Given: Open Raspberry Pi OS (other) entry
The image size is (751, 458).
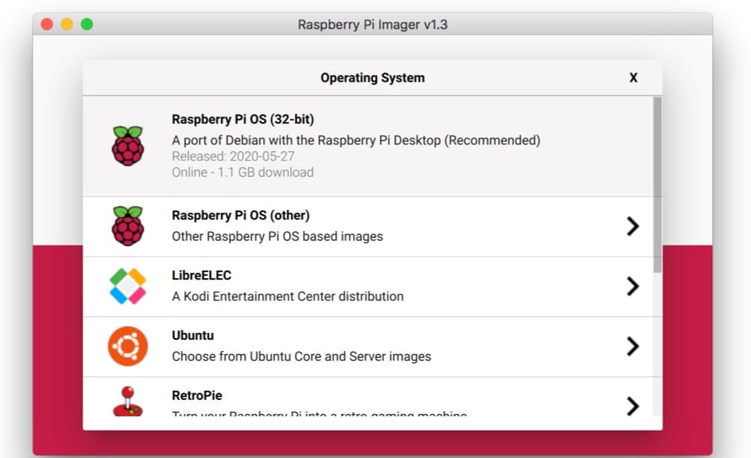Looking at the screenshot, I should [241, 216].
